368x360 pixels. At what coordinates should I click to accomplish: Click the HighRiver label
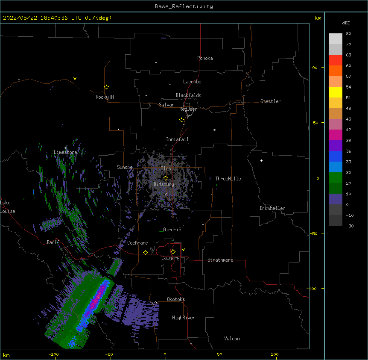coord(184,318)
